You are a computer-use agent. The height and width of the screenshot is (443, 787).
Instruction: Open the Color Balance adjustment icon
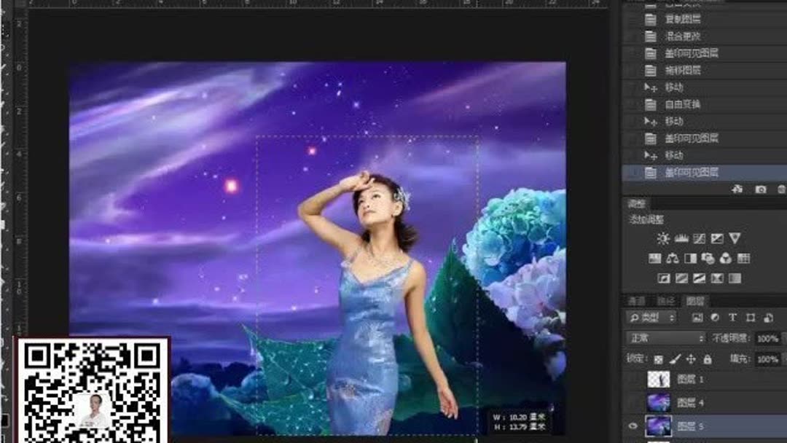673,258
